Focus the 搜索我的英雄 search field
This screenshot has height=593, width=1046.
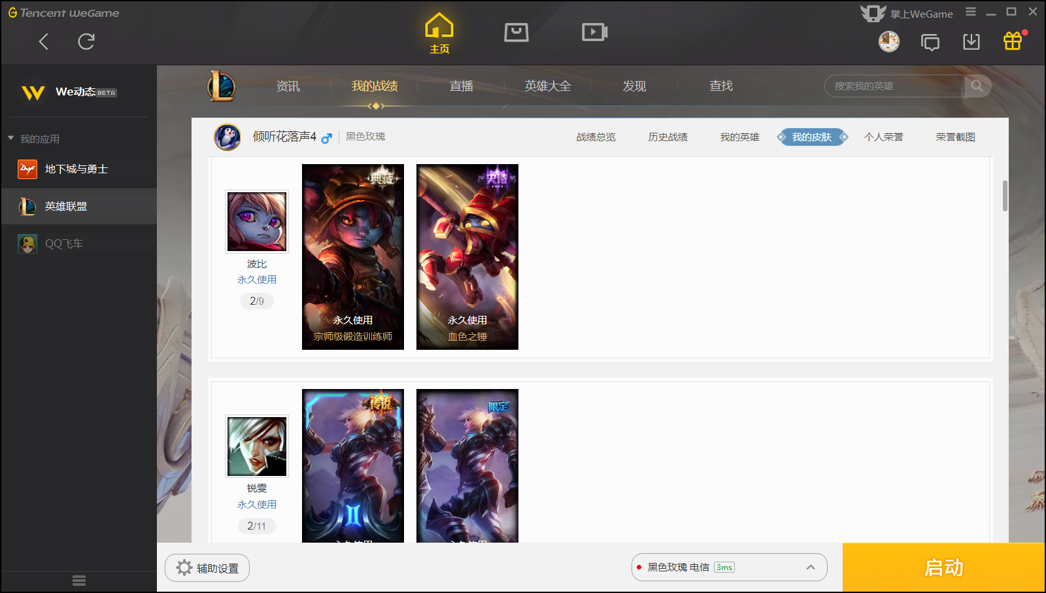(x=894, y=86)
